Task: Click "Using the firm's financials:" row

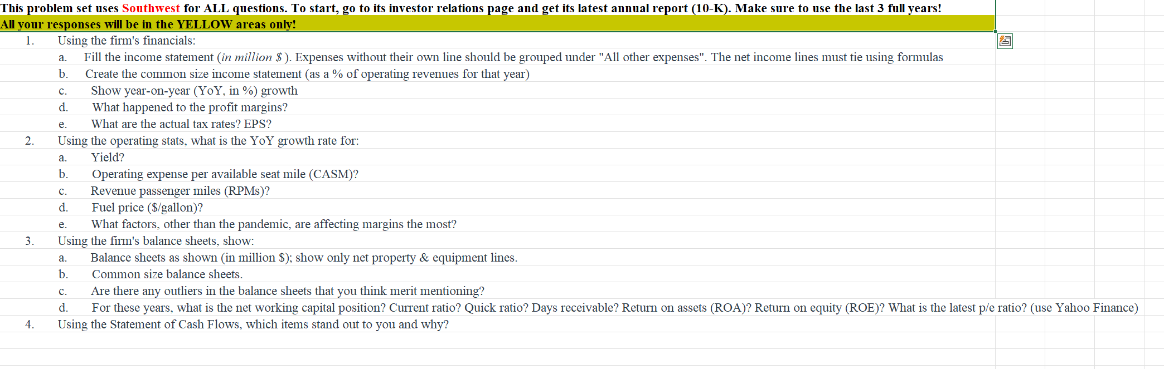Action: (x=127, y=41)
